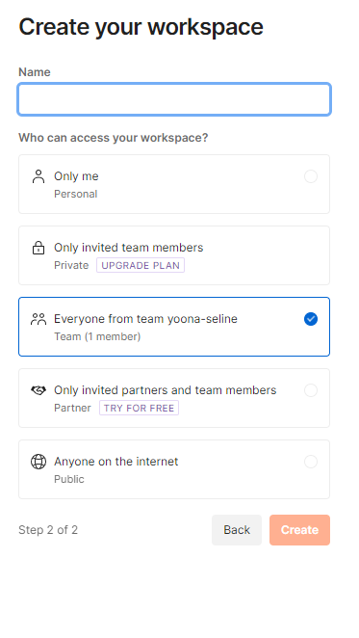Click the TRY FOR FREE badge
The image size is (359, 638).
pyautogui.click(x=139, y=408)
